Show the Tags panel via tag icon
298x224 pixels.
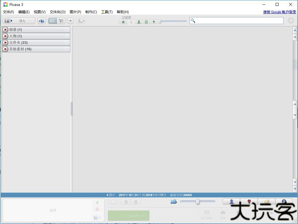click(x=267, y=202)
